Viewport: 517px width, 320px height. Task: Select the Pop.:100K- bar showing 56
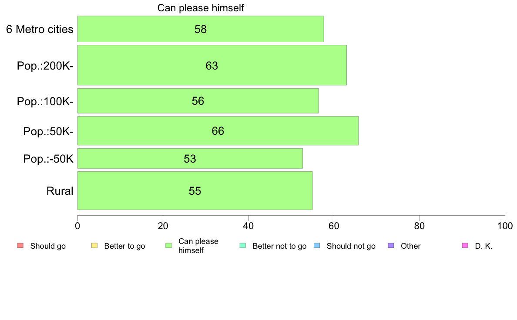tap(198, 101)
